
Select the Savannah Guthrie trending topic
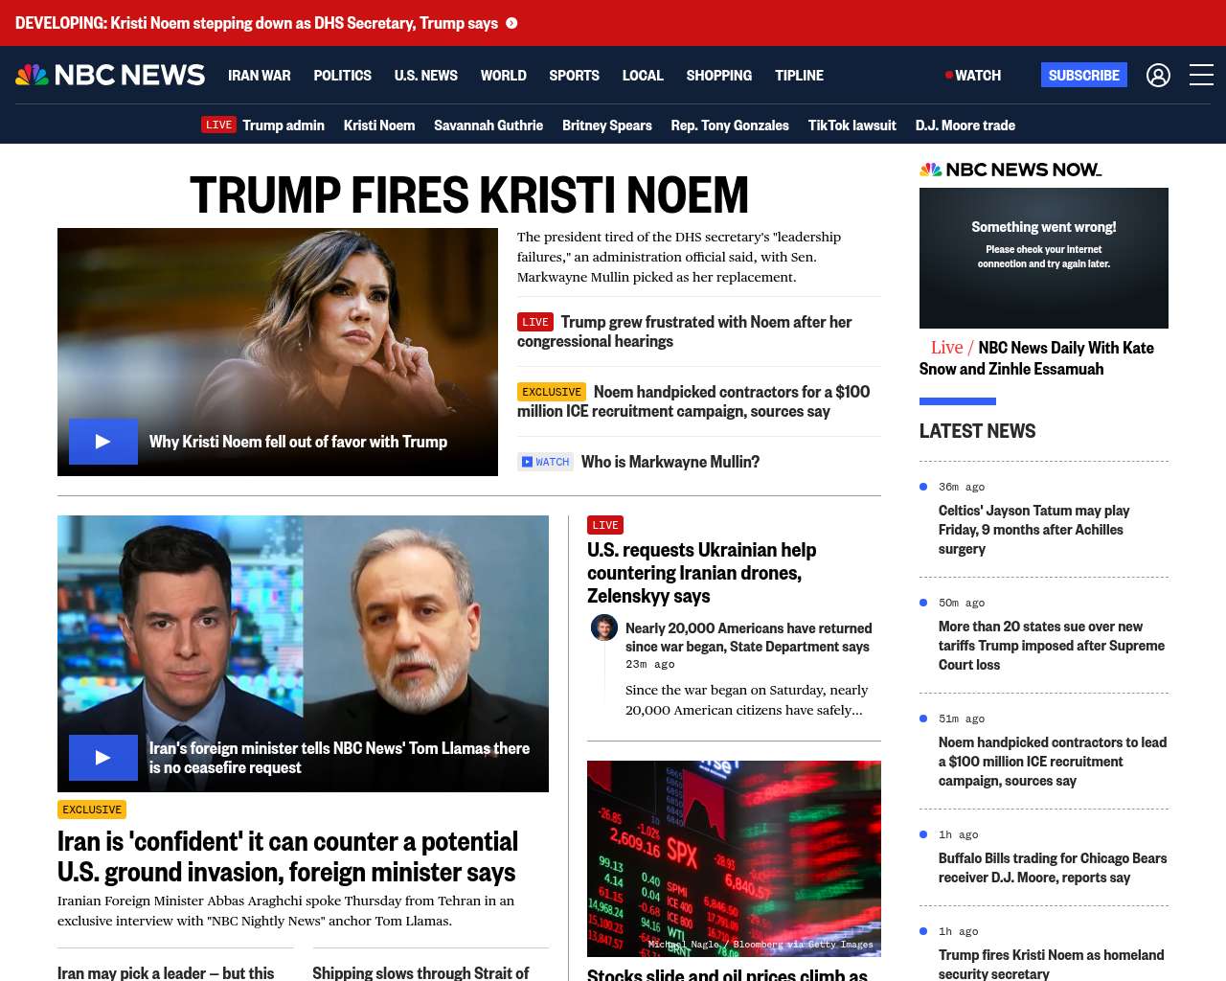point(488,125)
